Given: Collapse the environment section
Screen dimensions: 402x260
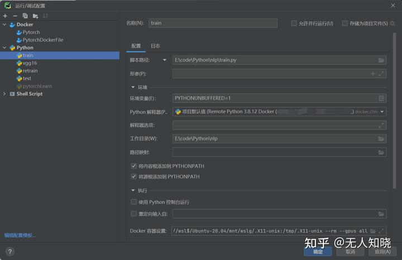Looking at the screenshot, I should (x=133, y=88).
